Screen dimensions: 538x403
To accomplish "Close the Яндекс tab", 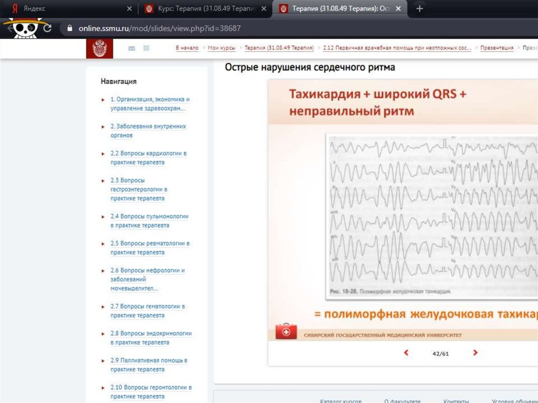I will (x=129, y=8).
